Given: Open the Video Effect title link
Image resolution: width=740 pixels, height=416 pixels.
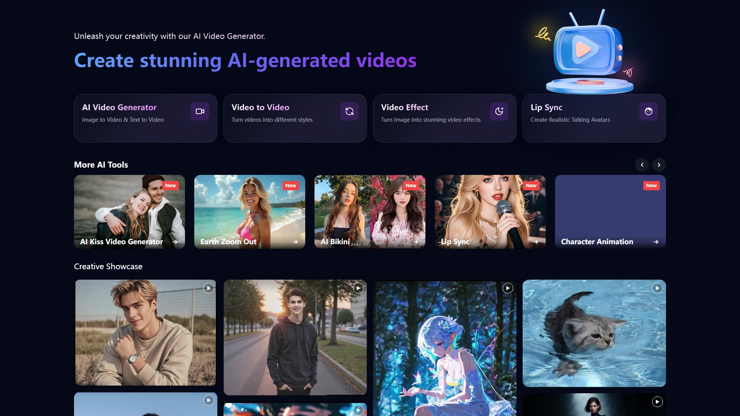Looking at the screenshot, I should pyautogui.click(x=404, y=107).
